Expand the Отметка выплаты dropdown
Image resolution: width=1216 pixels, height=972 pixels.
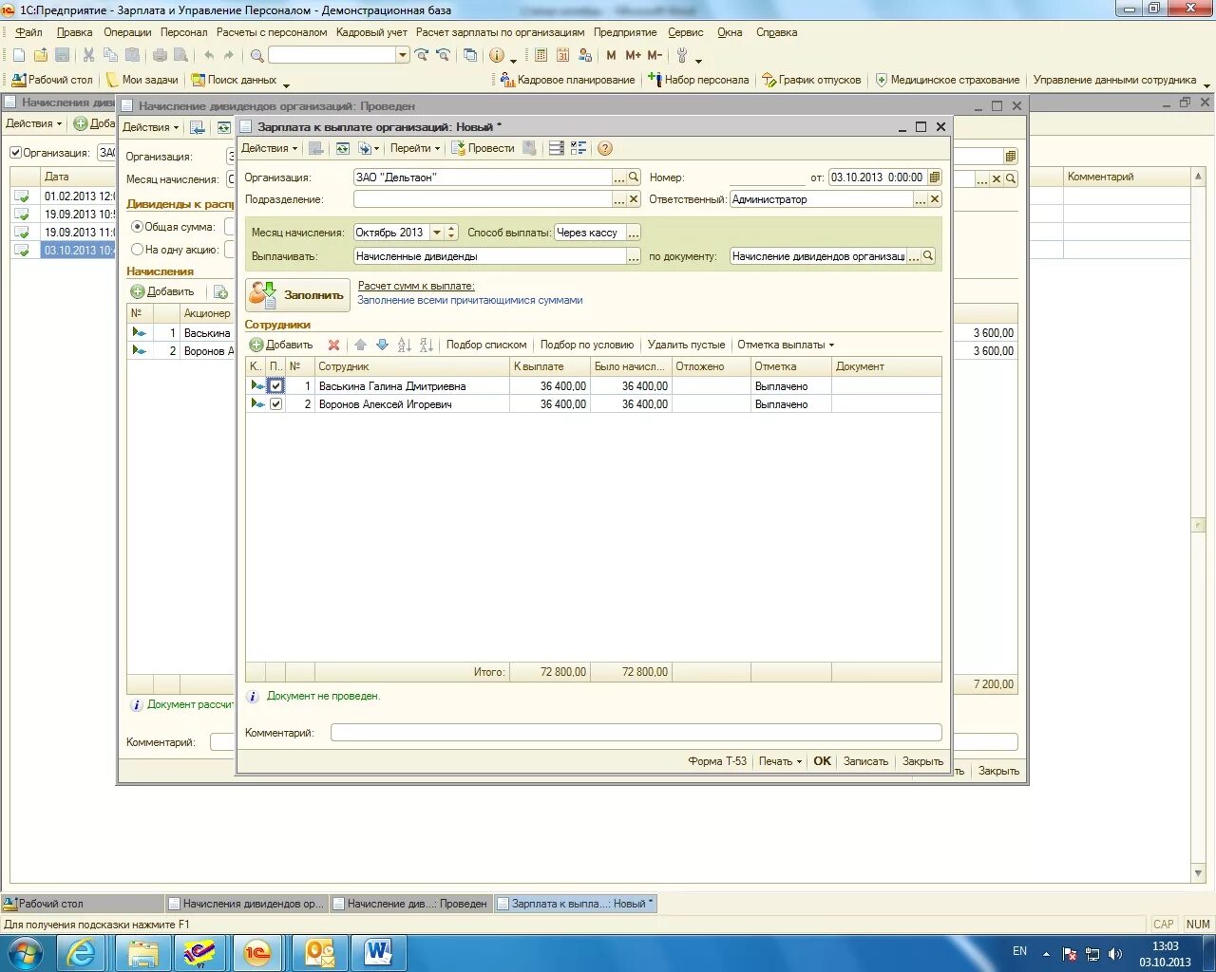pyautogui.click(x=786, y=345)
